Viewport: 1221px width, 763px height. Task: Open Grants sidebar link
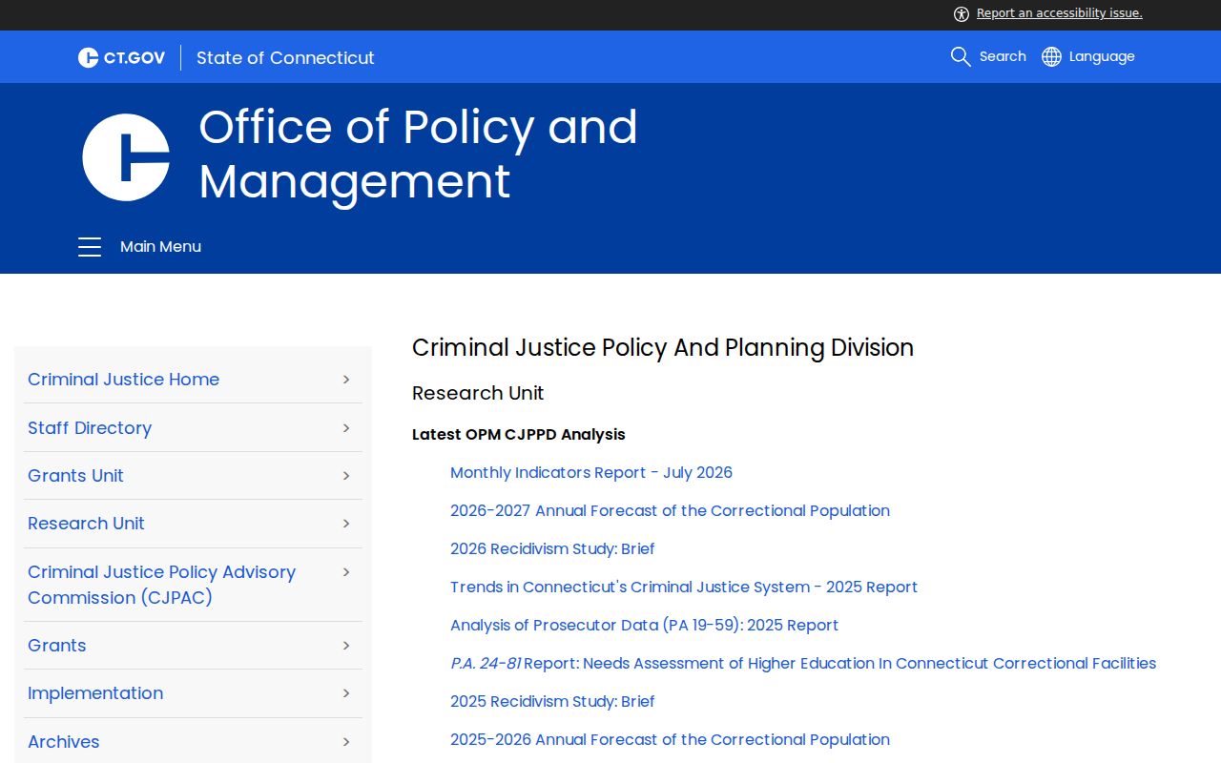[x=56, y=645]
